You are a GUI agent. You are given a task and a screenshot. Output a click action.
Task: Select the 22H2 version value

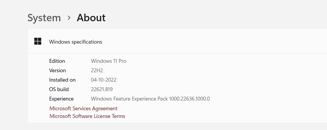(x=97, y=70)
